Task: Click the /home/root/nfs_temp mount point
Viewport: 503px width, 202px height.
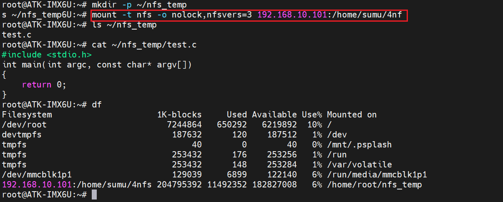Action: click(374, 185)
